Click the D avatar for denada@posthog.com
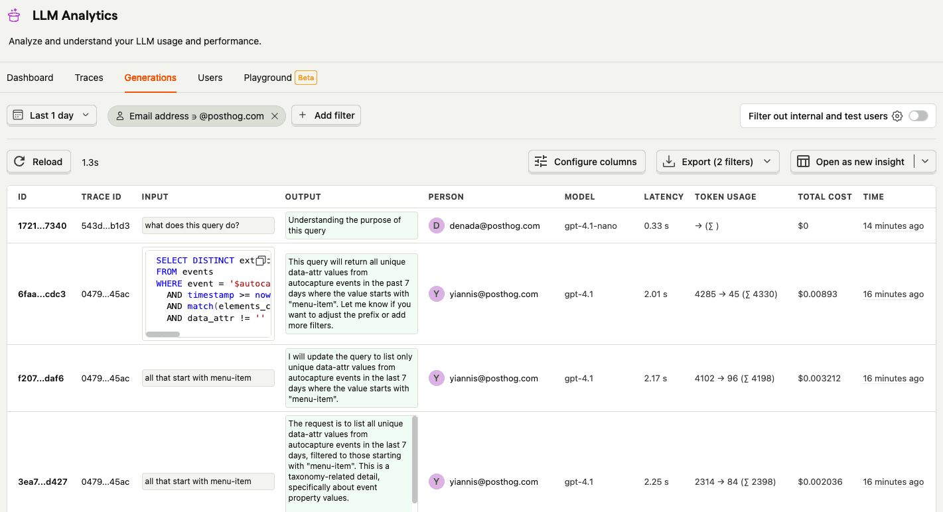943x512 pixels. point(436,225)
